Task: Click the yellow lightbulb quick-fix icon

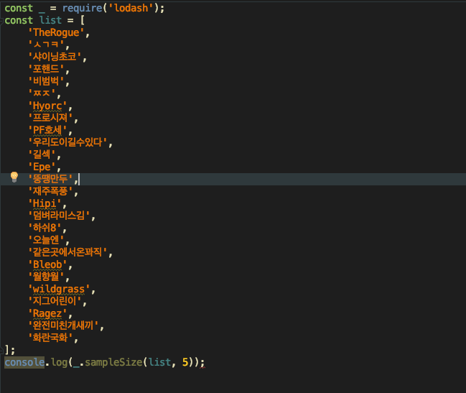Action: [x=14, y=177]
